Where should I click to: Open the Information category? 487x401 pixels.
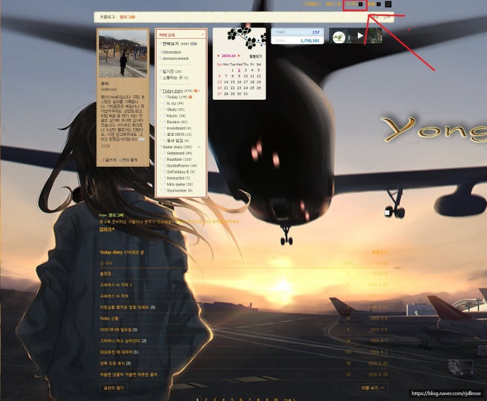(172, 53)
